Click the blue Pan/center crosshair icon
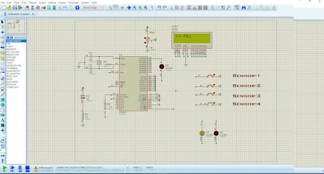 tap(129, 8)
